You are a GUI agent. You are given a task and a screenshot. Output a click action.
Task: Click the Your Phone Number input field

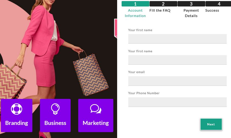coord(177,102)
